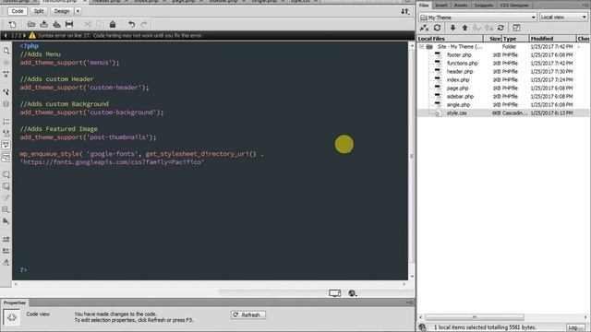Image resolution: width=591 pixels, height=332 pixels.
Task: Click the Refresh icon beside the connect icon
Action: point(437,28)
